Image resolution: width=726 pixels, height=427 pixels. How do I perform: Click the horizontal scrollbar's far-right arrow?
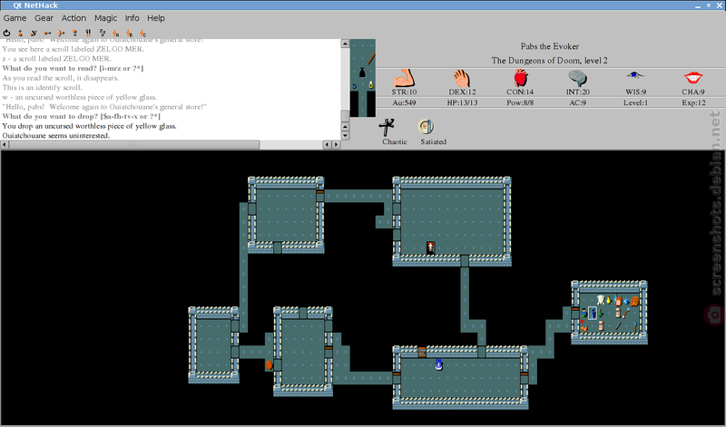click(337, 145)
